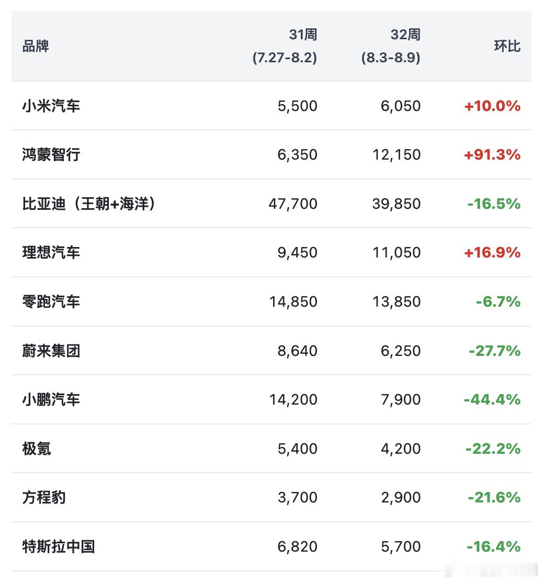
Task: Click the 品牌 column header
Action: (36, 47)
